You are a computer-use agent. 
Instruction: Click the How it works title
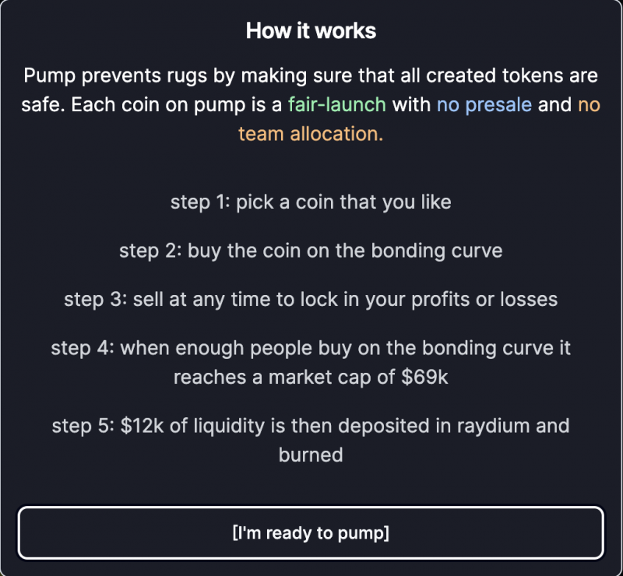click(x=311, y=31)
